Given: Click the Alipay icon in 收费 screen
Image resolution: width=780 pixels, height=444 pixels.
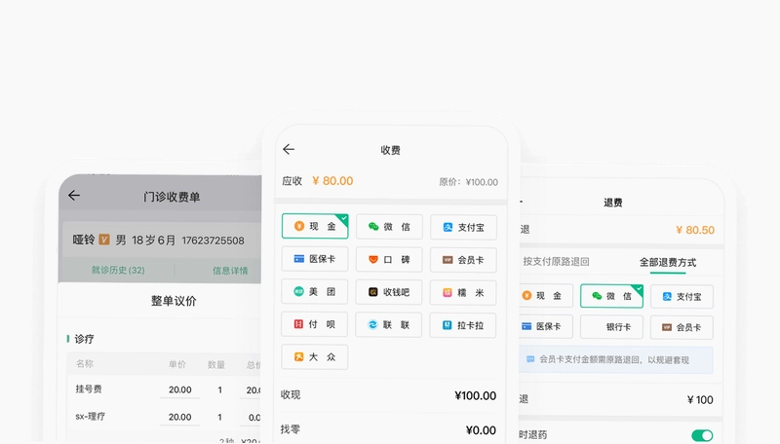Looking at the screenshot, I should click(448, 227).
